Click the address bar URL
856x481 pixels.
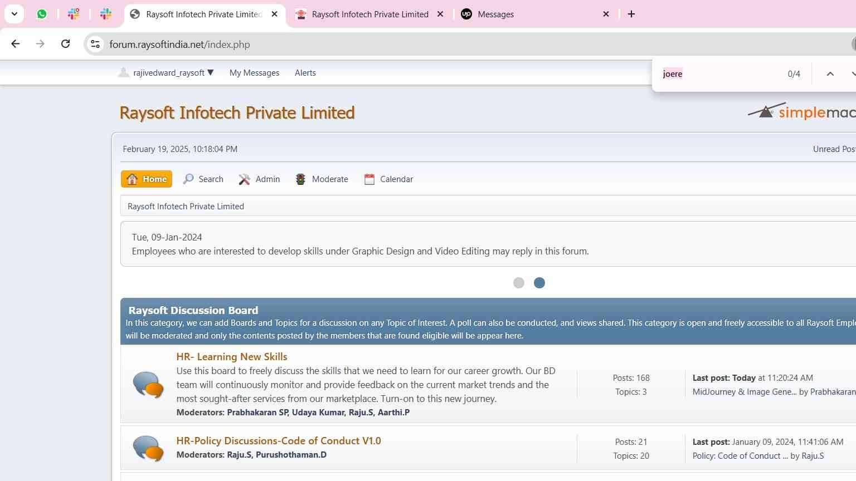click(x=179, y=45)
